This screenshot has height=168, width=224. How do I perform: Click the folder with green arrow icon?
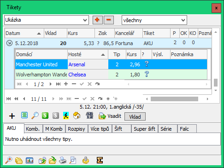click(x=53, y=160)
